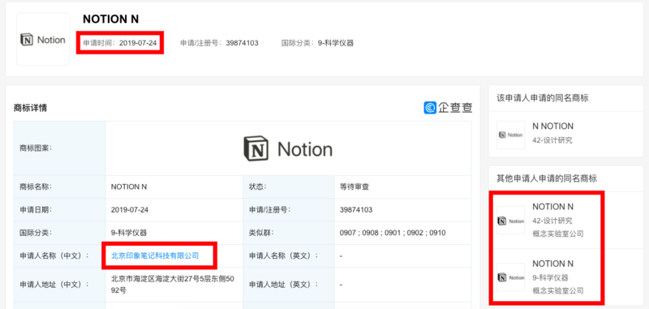Open the N NOTION 42-设计研究 trademark entry
The height and width of the screenshot is (309, 649).
click(552, 133)
